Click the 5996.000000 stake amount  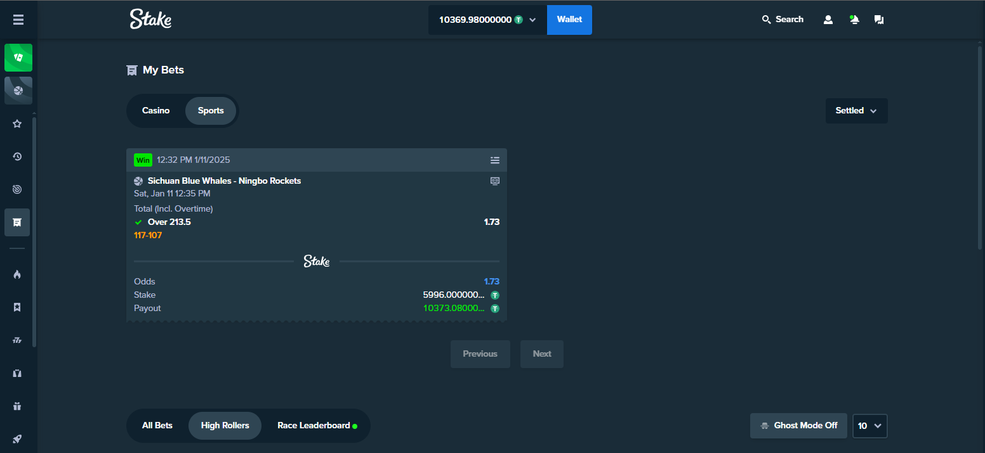(454, 295)
